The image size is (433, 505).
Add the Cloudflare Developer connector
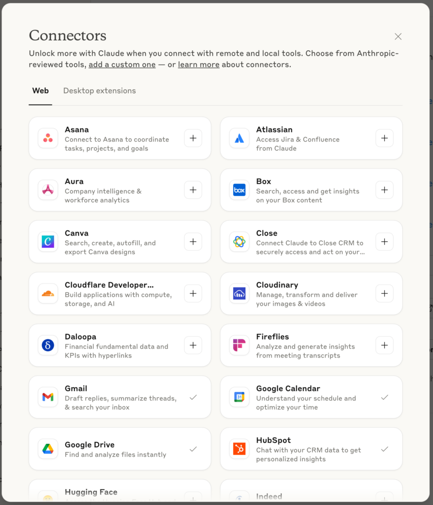point(193,293)
